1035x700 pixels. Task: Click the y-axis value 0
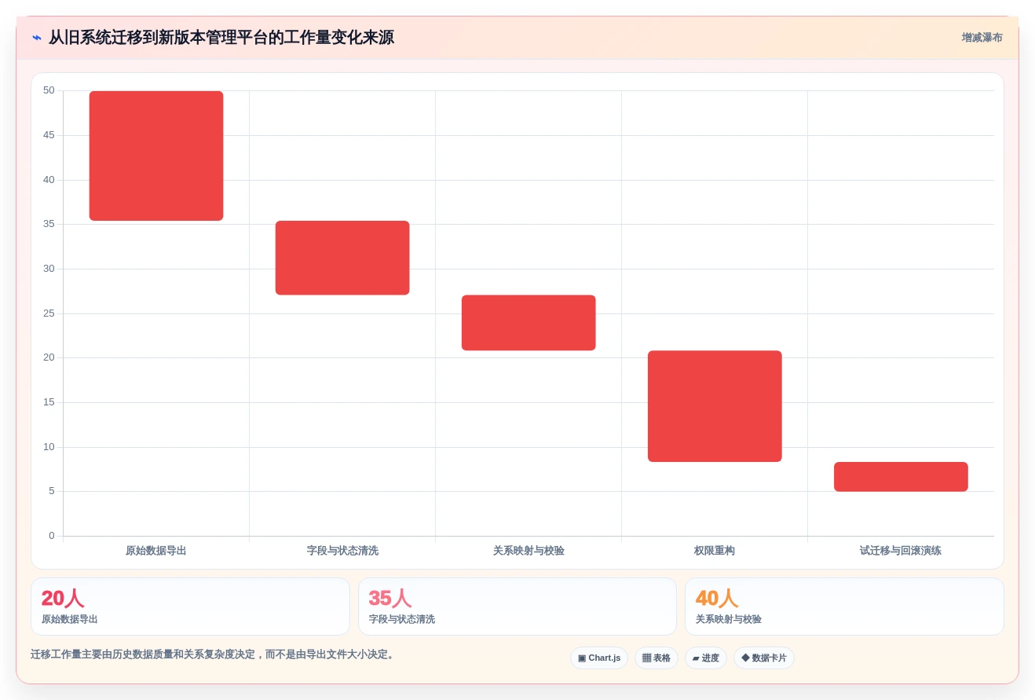[52, 536]
